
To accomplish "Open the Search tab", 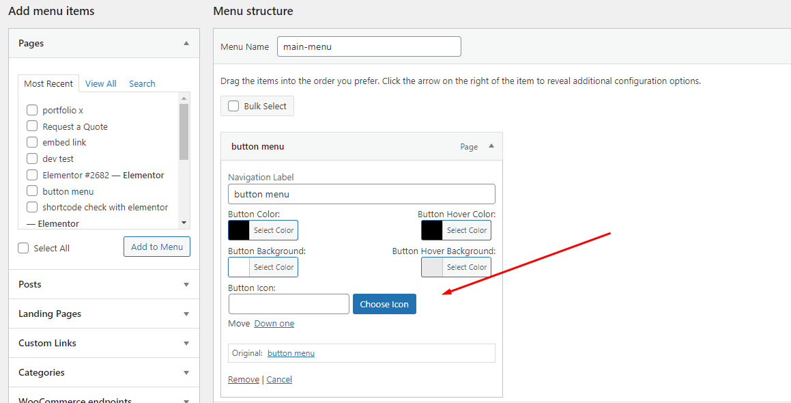I will point(142,83).
